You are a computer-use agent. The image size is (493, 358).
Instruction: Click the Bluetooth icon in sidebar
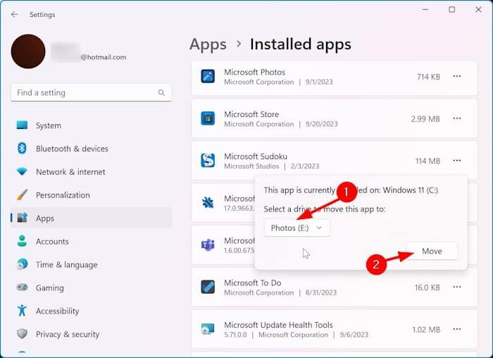pos(22,148)
